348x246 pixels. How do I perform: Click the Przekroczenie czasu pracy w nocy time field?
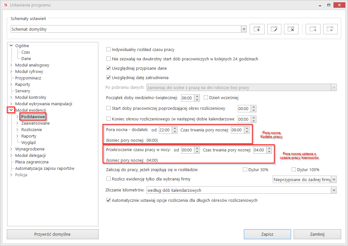tap(187, 150)
